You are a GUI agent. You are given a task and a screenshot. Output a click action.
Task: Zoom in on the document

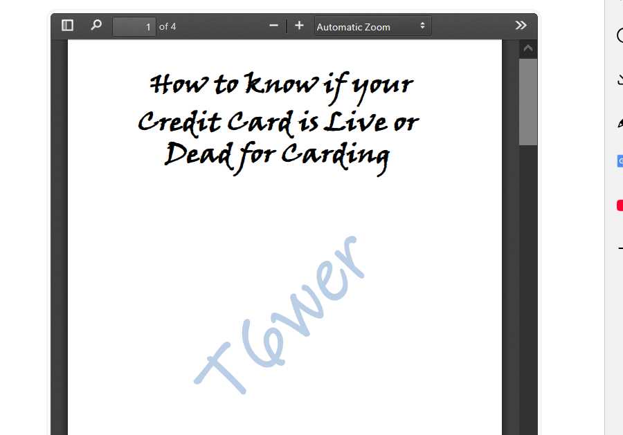pyautogui.click(x=298, y=25)
